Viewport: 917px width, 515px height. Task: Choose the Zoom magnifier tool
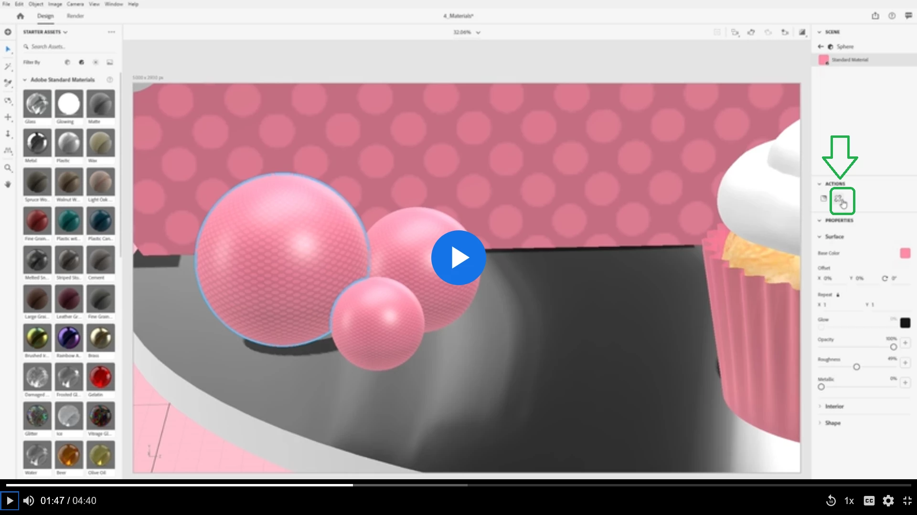tap(8, 168)
